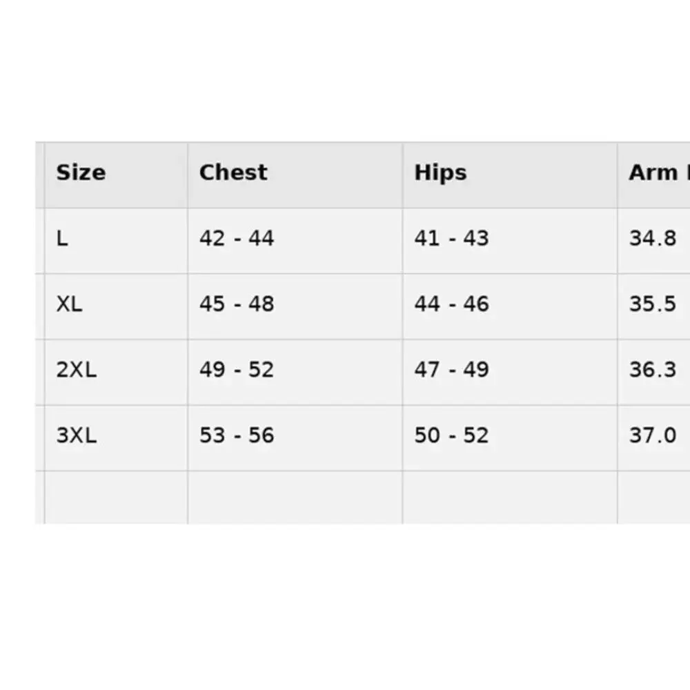Select the XL size cell
This screenshot has height=690, width=690.
tap(69, 304)
